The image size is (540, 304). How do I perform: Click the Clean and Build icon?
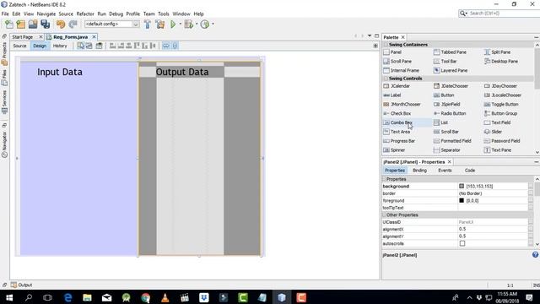click(x=159, y=24)
